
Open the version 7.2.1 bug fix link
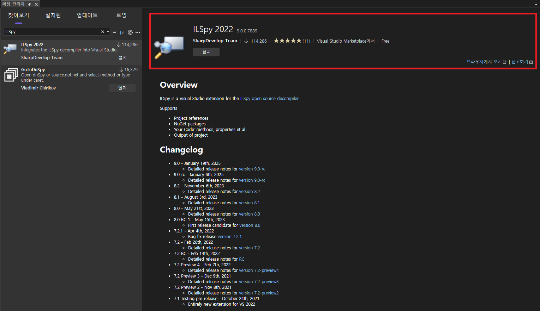click(x=229, y=237)
